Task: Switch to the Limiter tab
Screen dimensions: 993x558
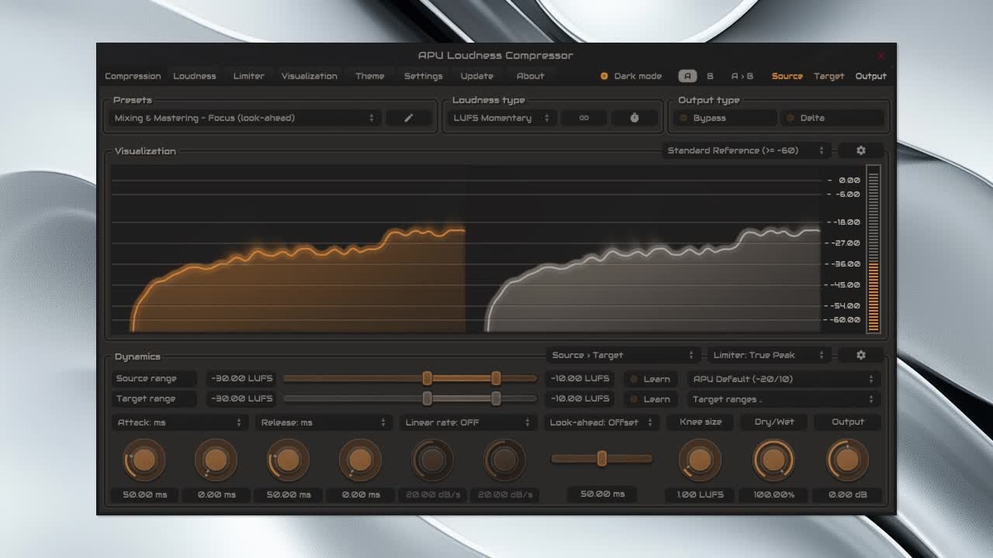Action: click(248, 76)
